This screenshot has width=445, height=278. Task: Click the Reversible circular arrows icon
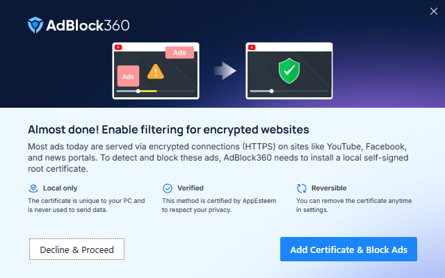301,188
